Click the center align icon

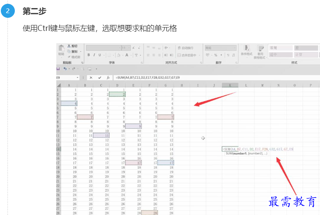(x=154, y=55)
